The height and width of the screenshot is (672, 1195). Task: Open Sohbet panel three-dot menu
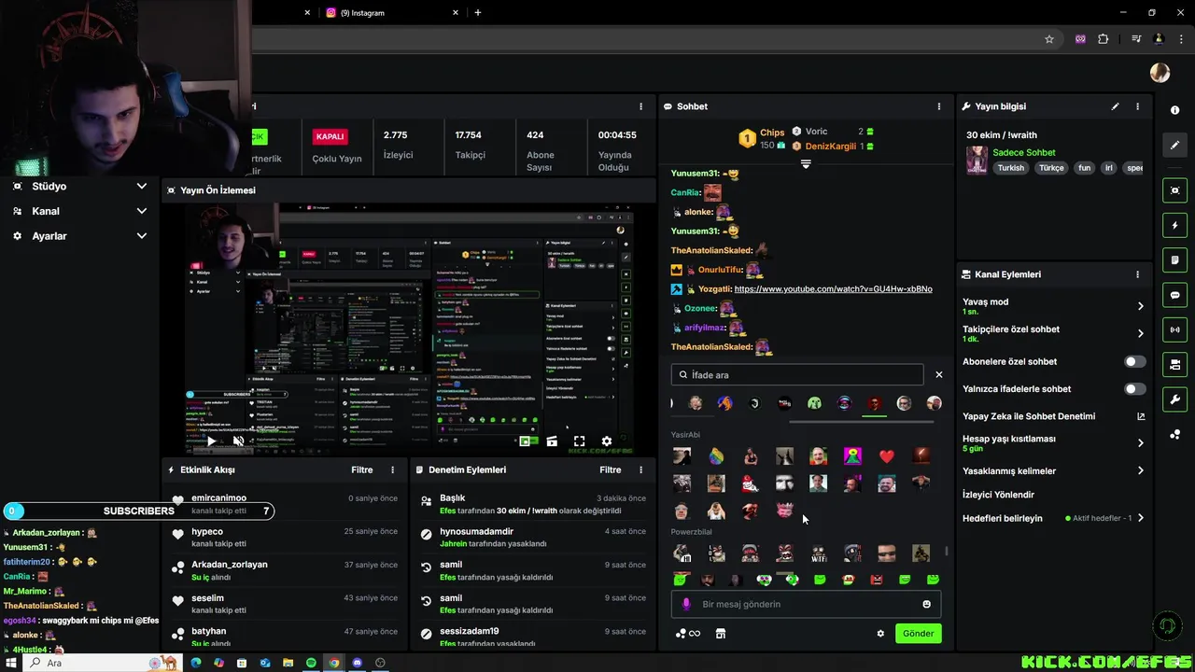[939, 106]
